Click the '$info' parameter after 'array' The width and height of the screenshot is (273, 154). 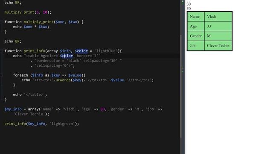(x=65, y=51)
